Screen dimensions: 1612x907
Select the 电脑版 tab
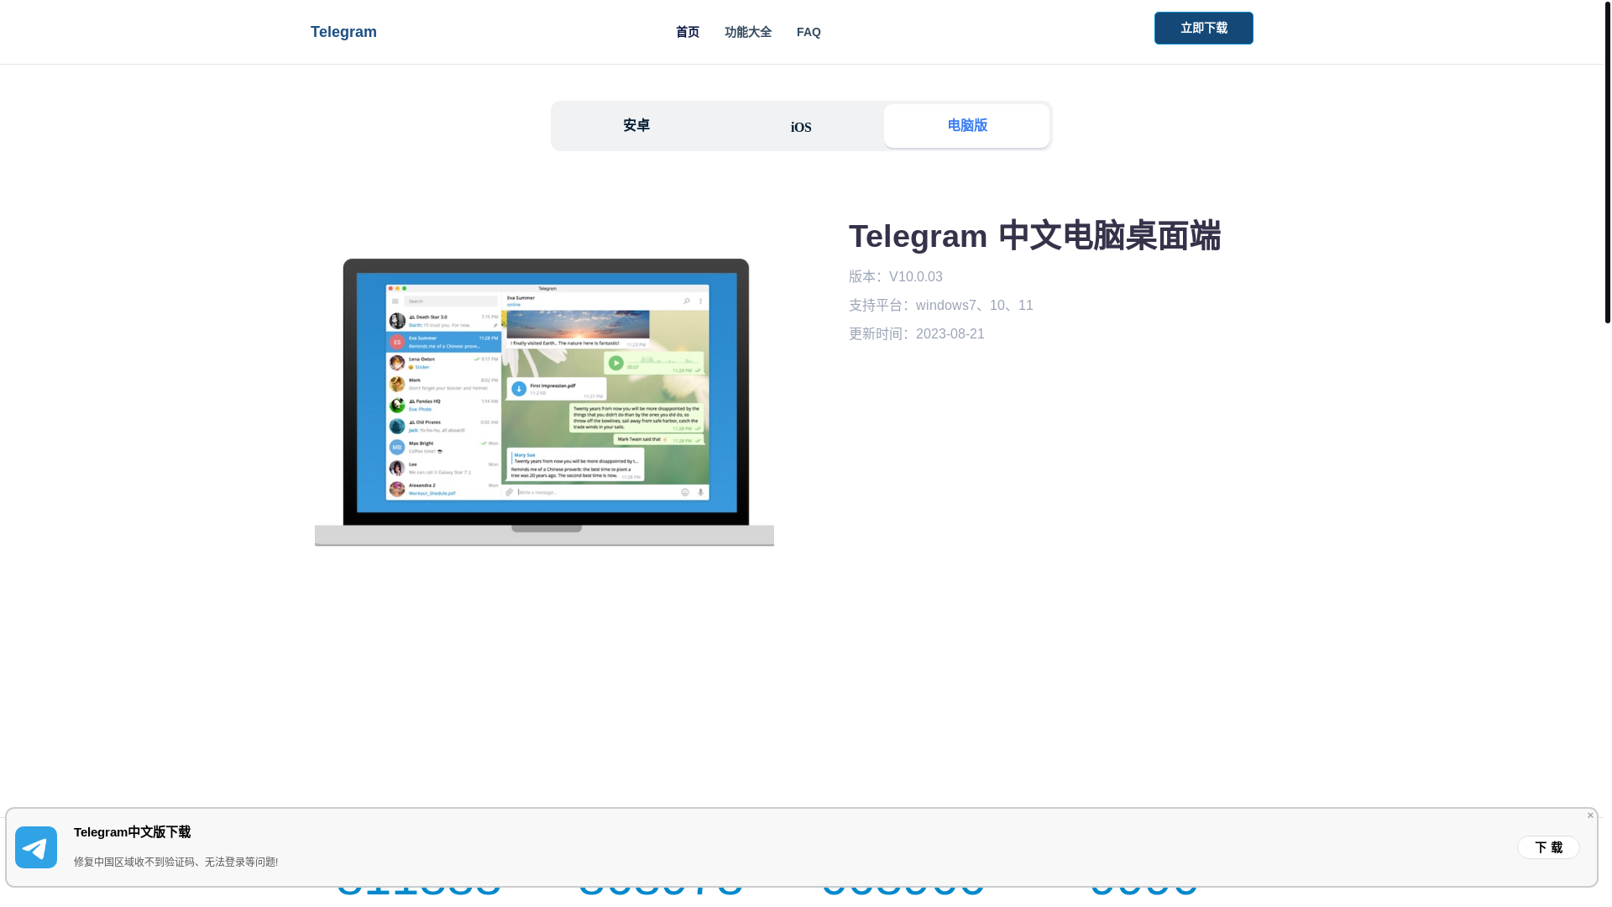[966, 125]
